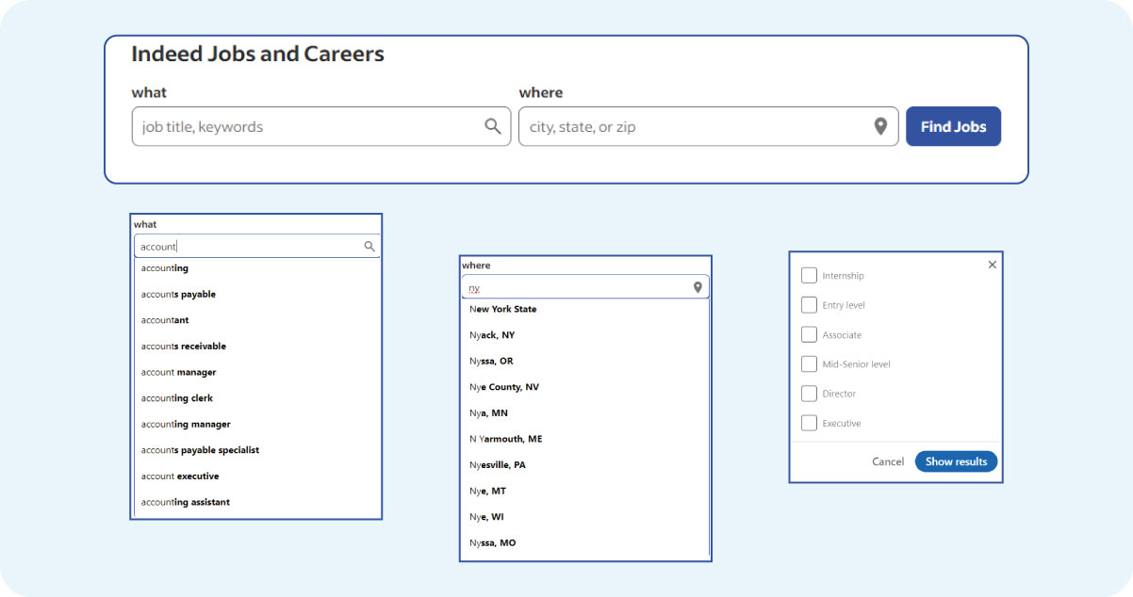The image size is (1133, 597).
Task: Click the magnifier icon beside the account text
Action: click(369, 246)
